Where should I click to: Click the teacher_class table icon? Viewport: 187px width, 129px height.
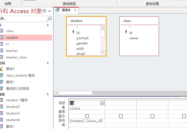coord(1,57)
